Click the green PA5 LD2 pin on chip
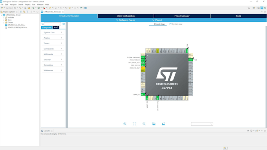The height and width of the screenshot is (150, 267). [x=157, y=98]
